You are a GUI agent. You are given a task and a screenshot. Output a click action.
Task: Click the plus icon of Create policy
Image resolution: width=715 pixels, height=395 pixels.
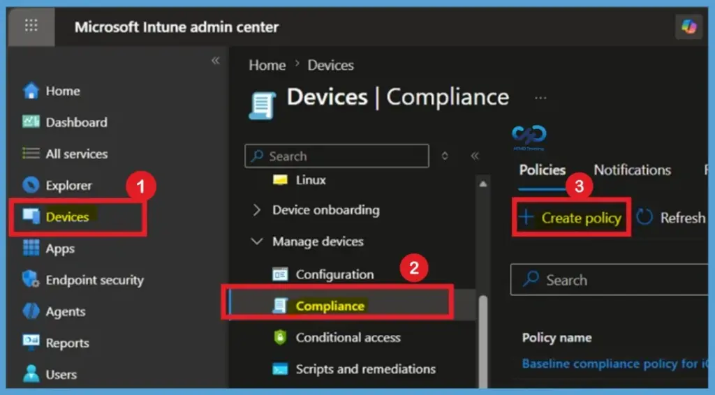click(526, 217)
